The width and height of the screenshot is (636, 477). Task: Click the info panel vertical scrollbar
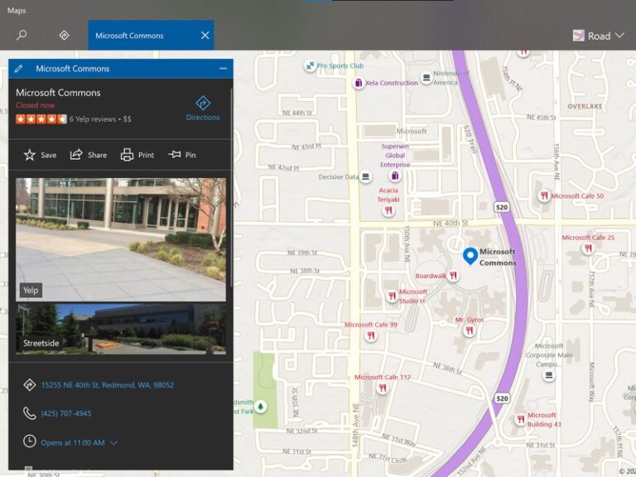pyautogui.click(x=231, y=190)
